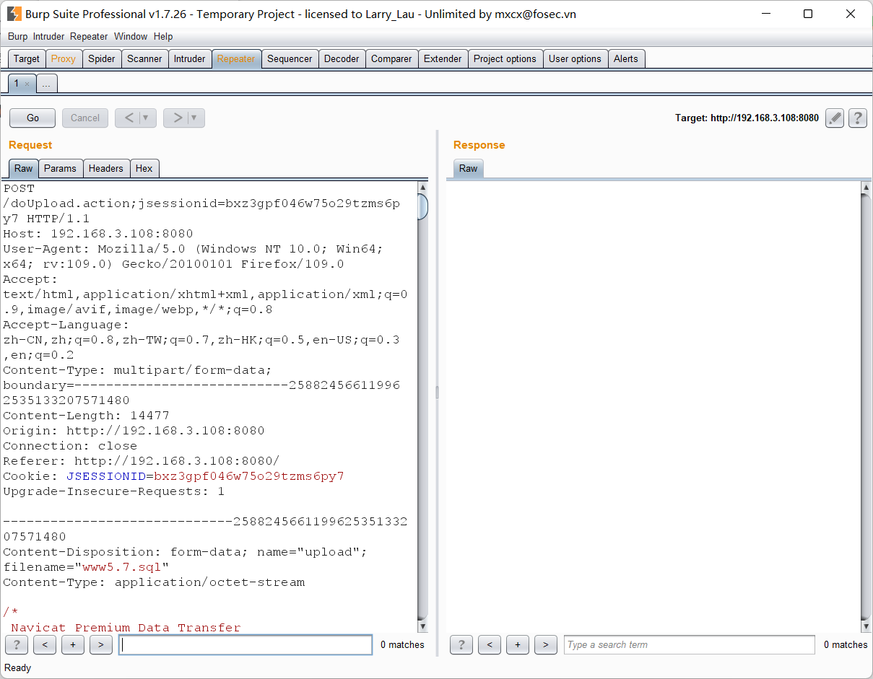Open the Intruder menu in menu bar
873x679 pixels.
48,36
